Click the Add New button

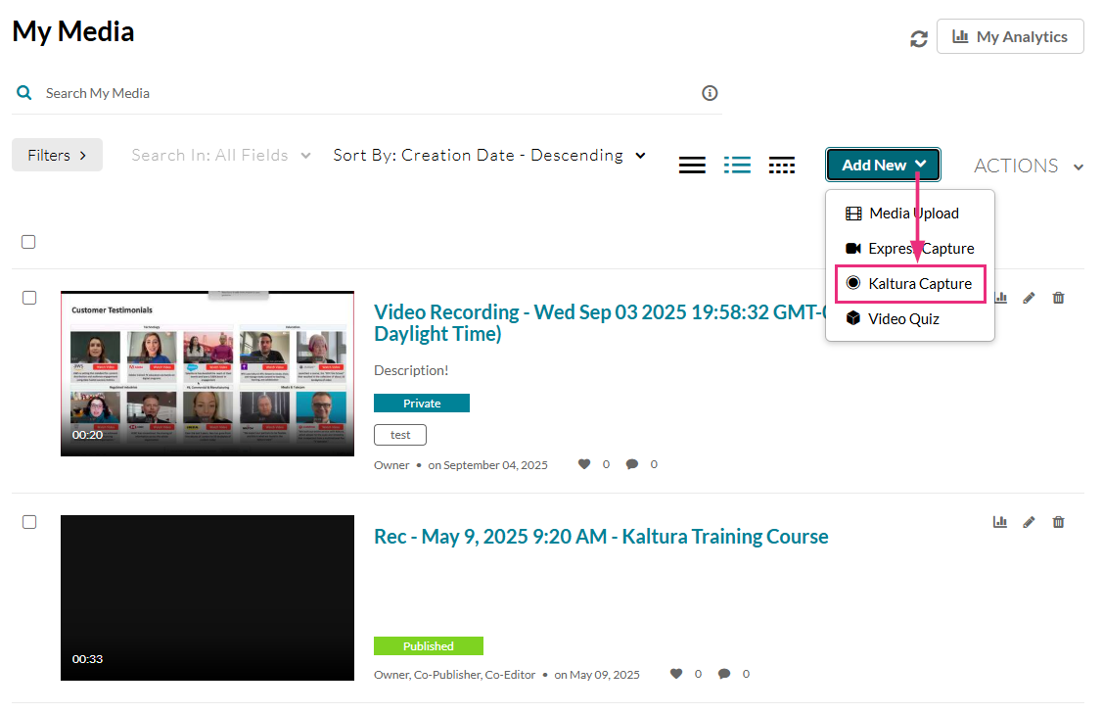[883, 166]
